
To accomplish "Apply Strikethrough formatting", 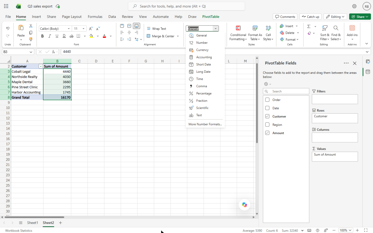I will 71,36.
